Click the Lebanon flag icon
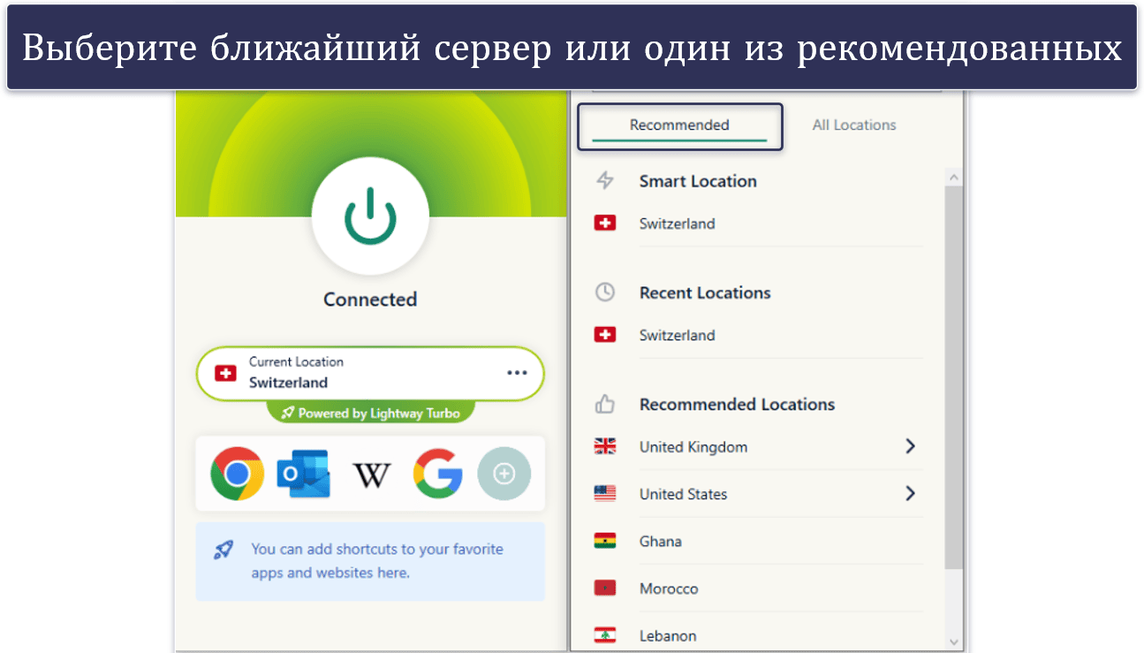 [605, 635]
